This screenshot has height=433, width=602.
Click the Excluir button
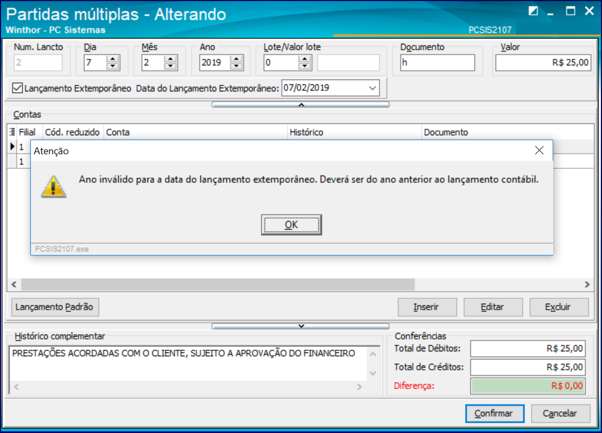559,307
